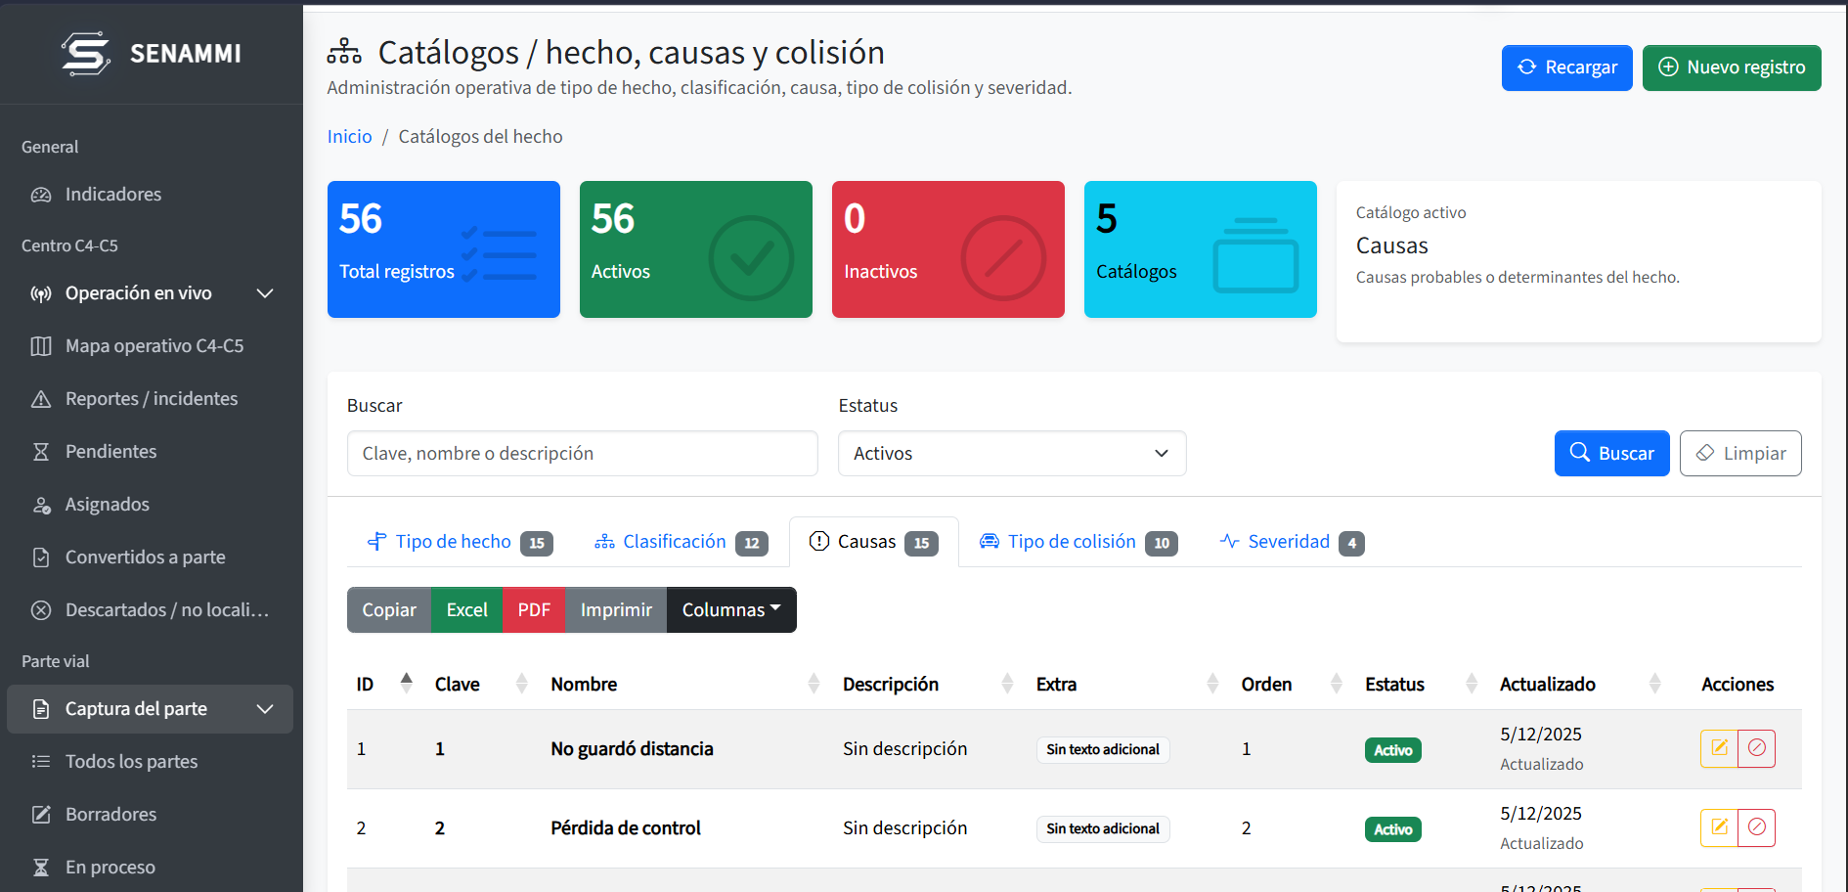Open the Columnas dropdown

[x=731, y=610]
